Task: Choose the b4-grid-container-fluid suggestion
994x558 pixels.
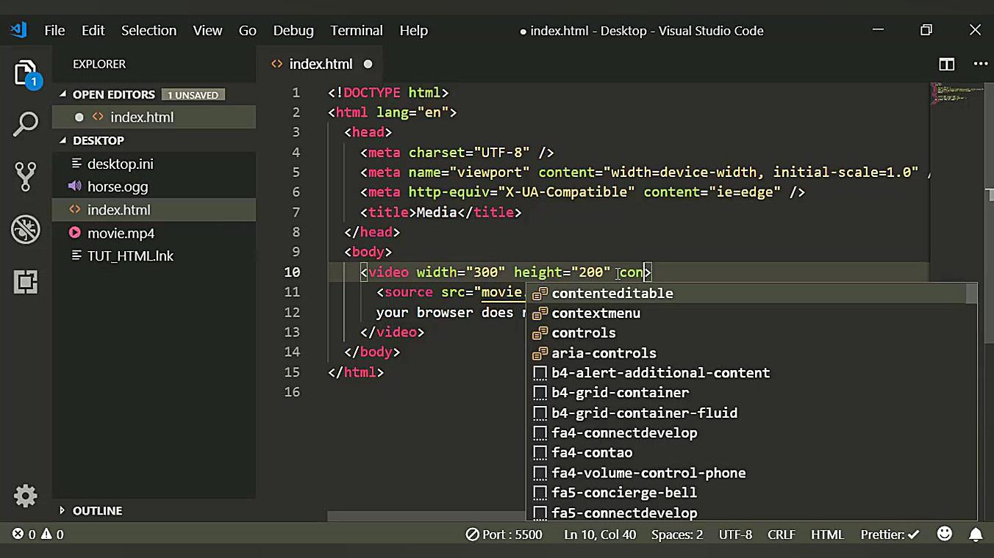Action: coord(747,413)
